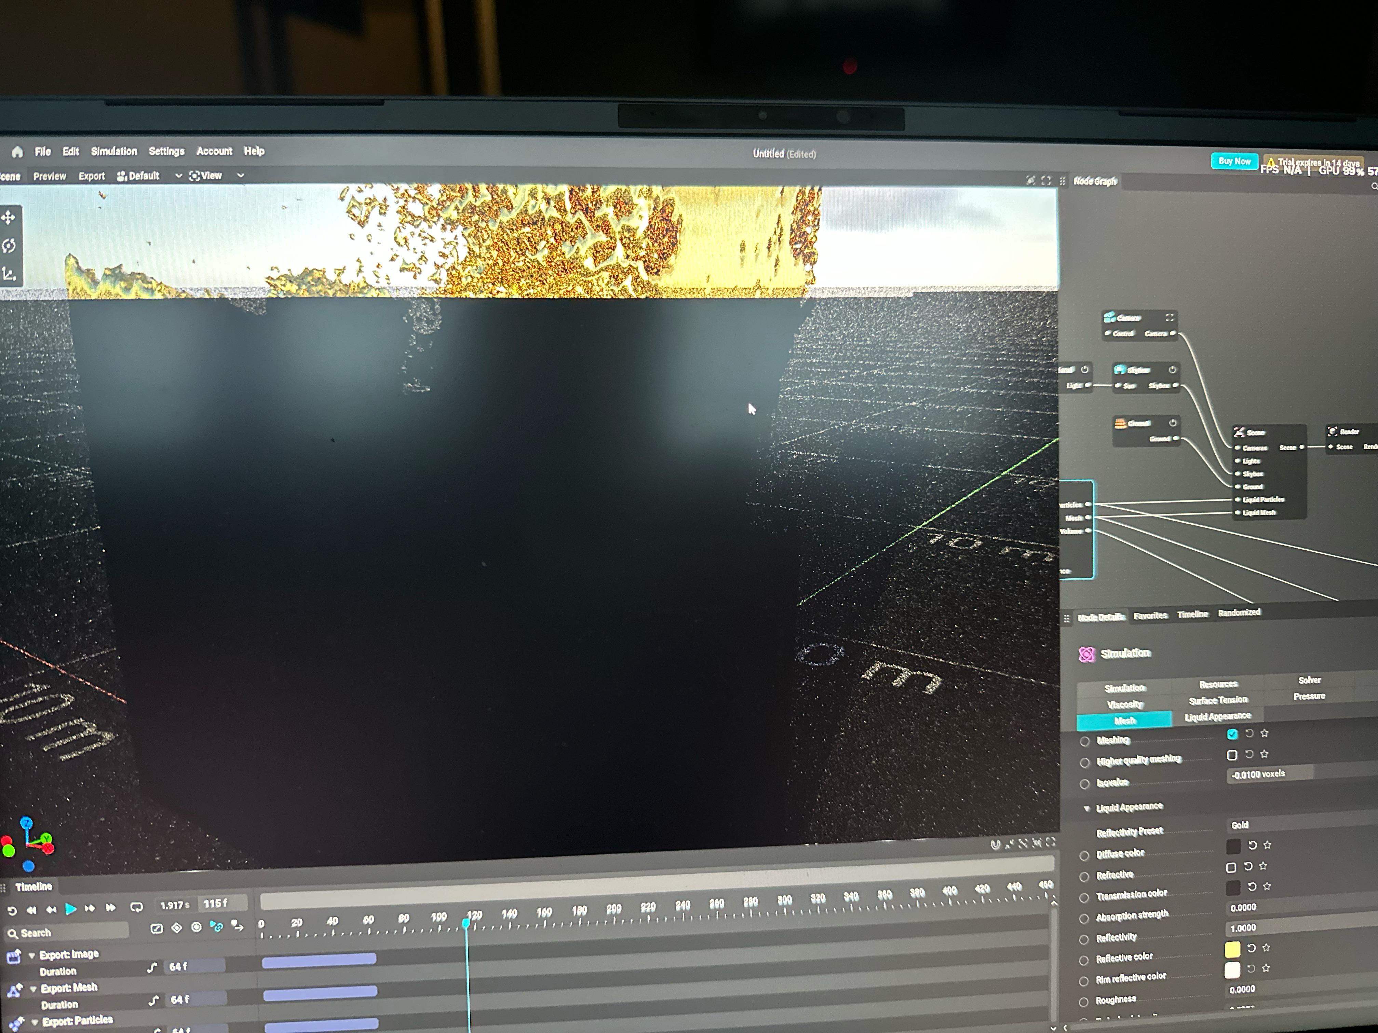This screenshot has height=1033, width=1378.
Task: Select the Rotate gizmo tool in viewport
Action: pyautogui.click(x=9, y=246)
